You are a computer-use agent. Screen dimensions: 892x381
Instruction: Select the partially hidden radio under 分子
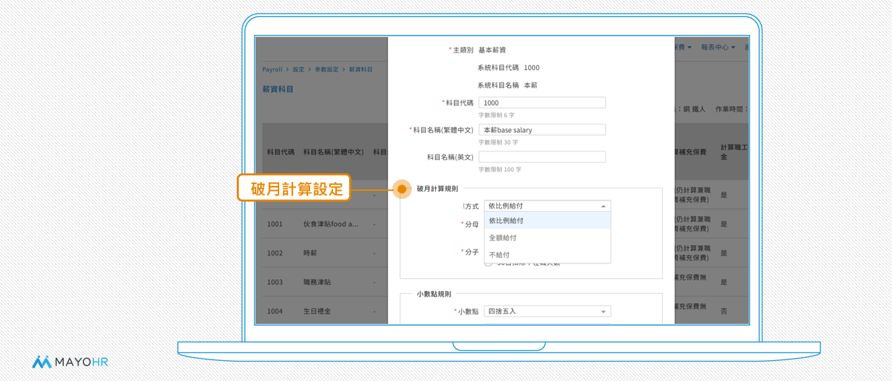[488, 263]
